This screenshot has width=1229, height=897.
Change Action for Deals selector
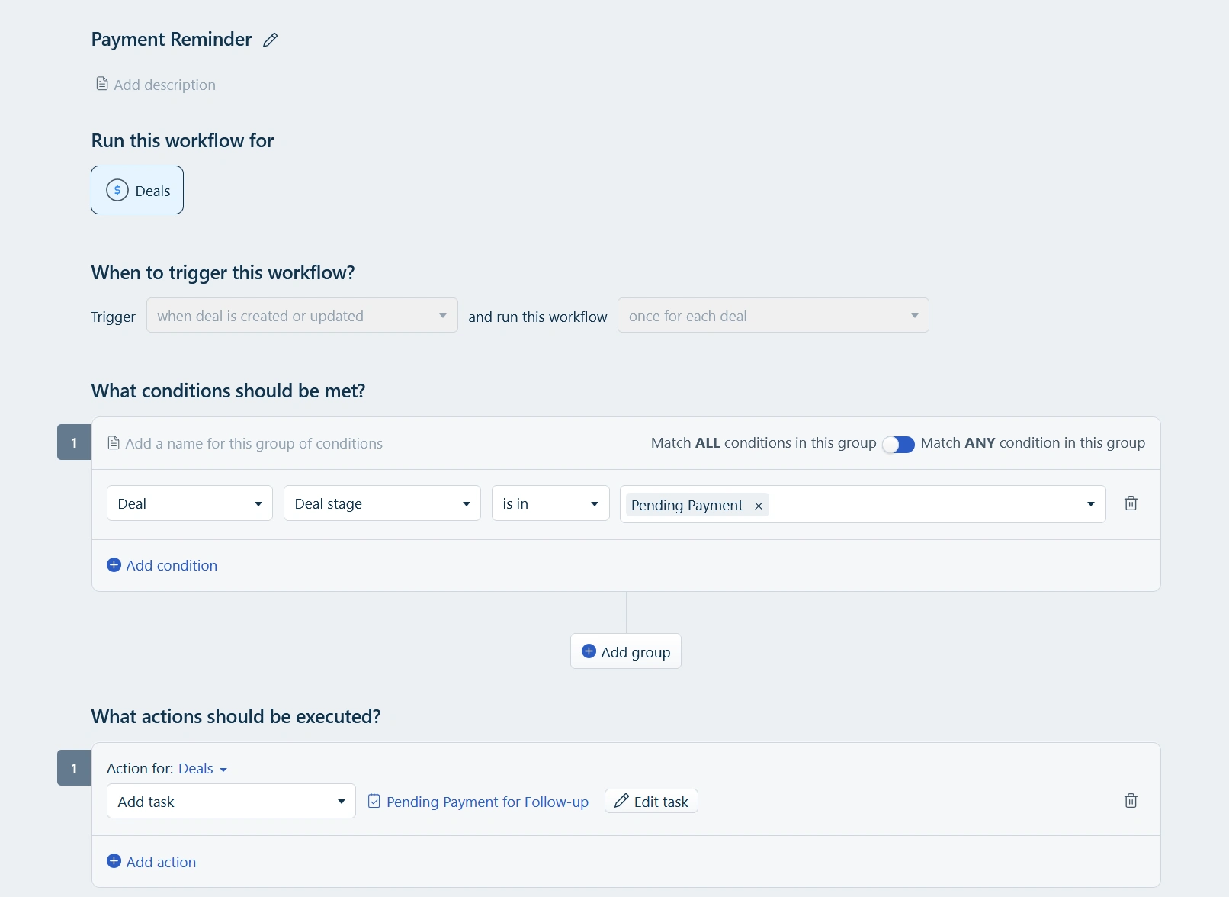(x=203, y=769)
